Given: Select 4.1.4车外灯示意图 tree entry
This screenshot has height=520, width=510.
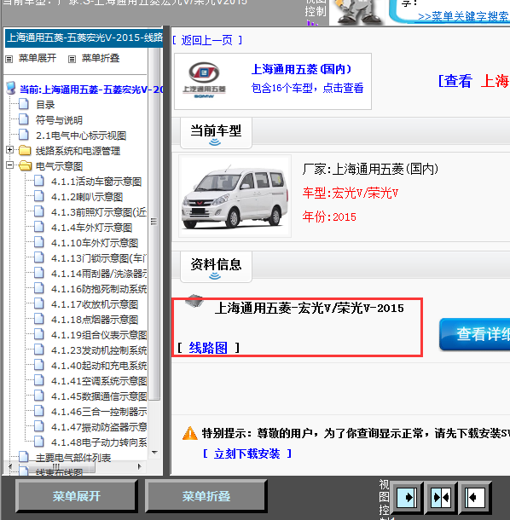Looking at the screenshot, I should pos(91,228).
